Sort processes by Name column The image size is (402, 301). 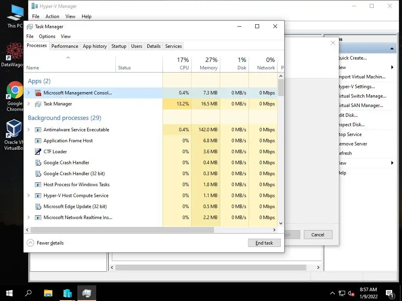click(70, 63)
